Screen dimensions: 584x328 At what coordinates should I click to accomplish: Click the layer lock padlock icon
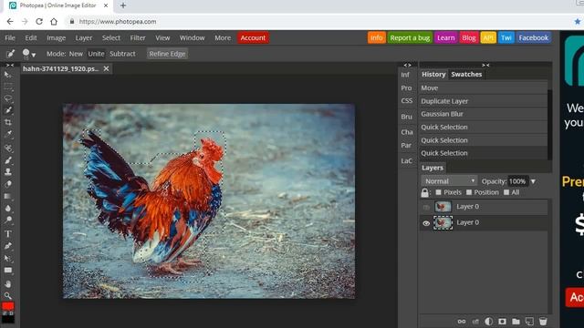(x=424, y=192)
